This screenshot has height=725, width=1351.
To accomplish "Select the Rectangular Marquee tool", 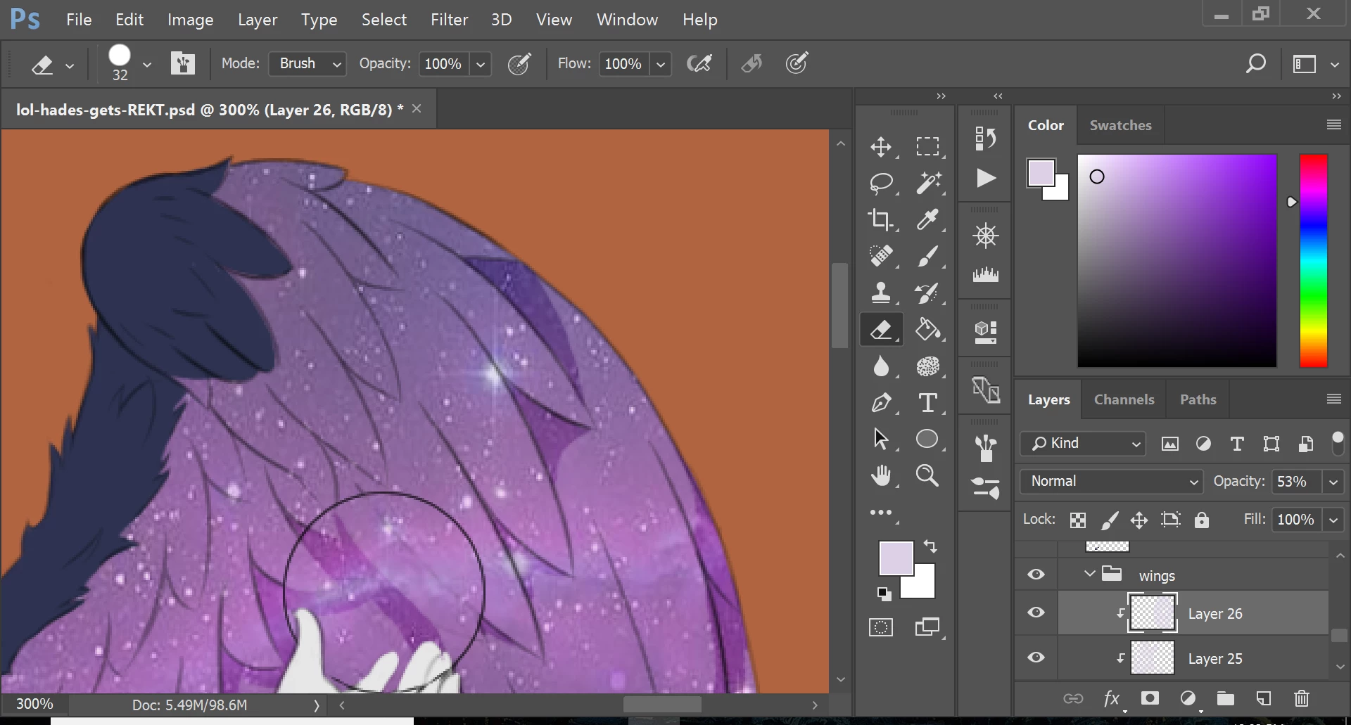I will (927, 146).
